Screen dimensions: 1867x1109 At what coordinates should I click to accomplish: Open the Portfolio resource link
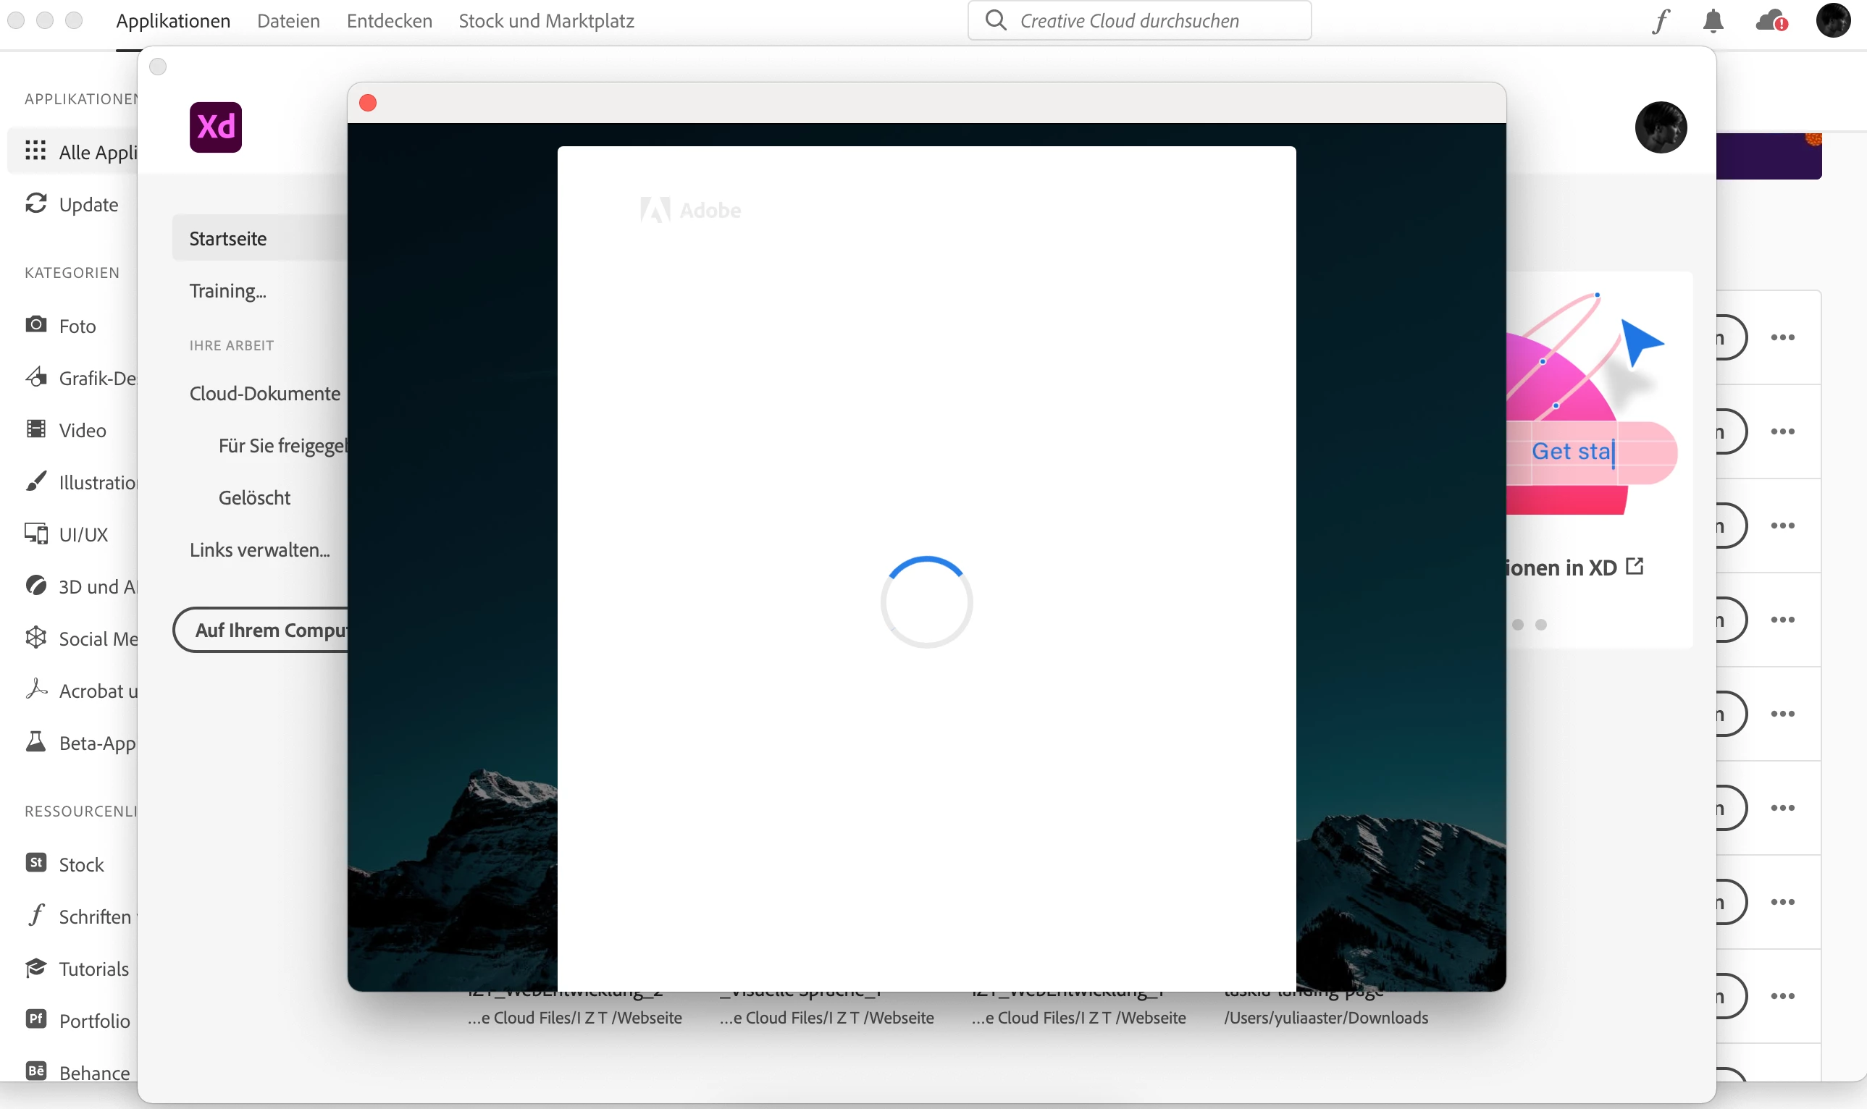point(93,1021)
